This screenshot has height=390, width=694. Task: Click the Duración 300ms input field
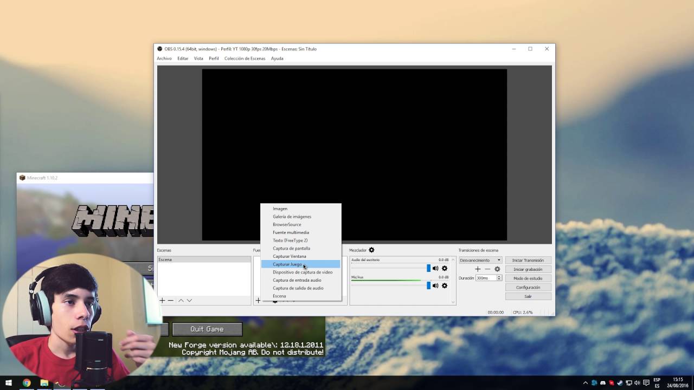[486, 278]
